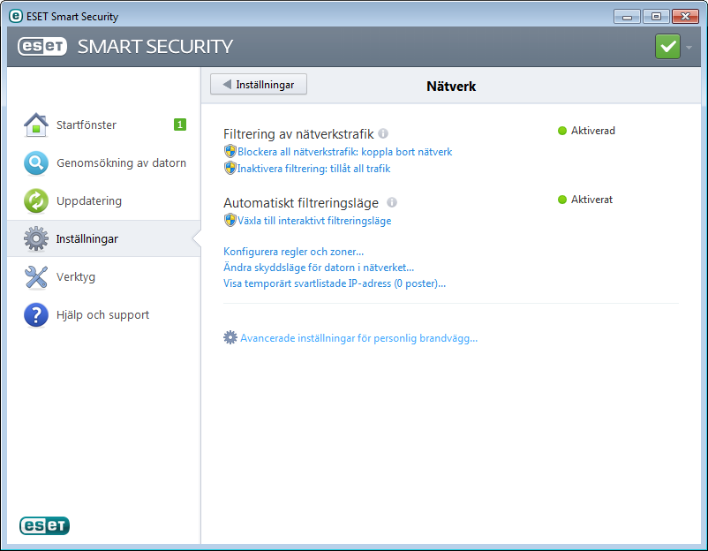Click the green Aktiverat status indicator dot
708x551 pixels.
(x=562, y=200)
